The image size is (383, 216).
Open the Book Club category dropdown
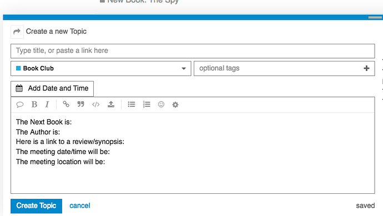pos(101,69)
